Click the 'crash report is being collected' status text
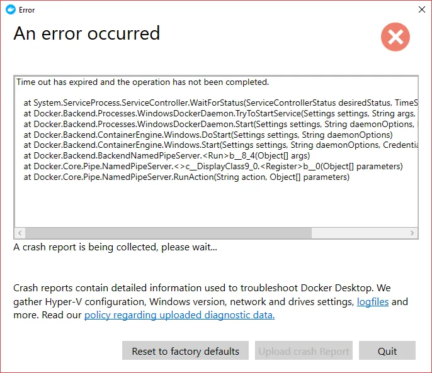 115,247
